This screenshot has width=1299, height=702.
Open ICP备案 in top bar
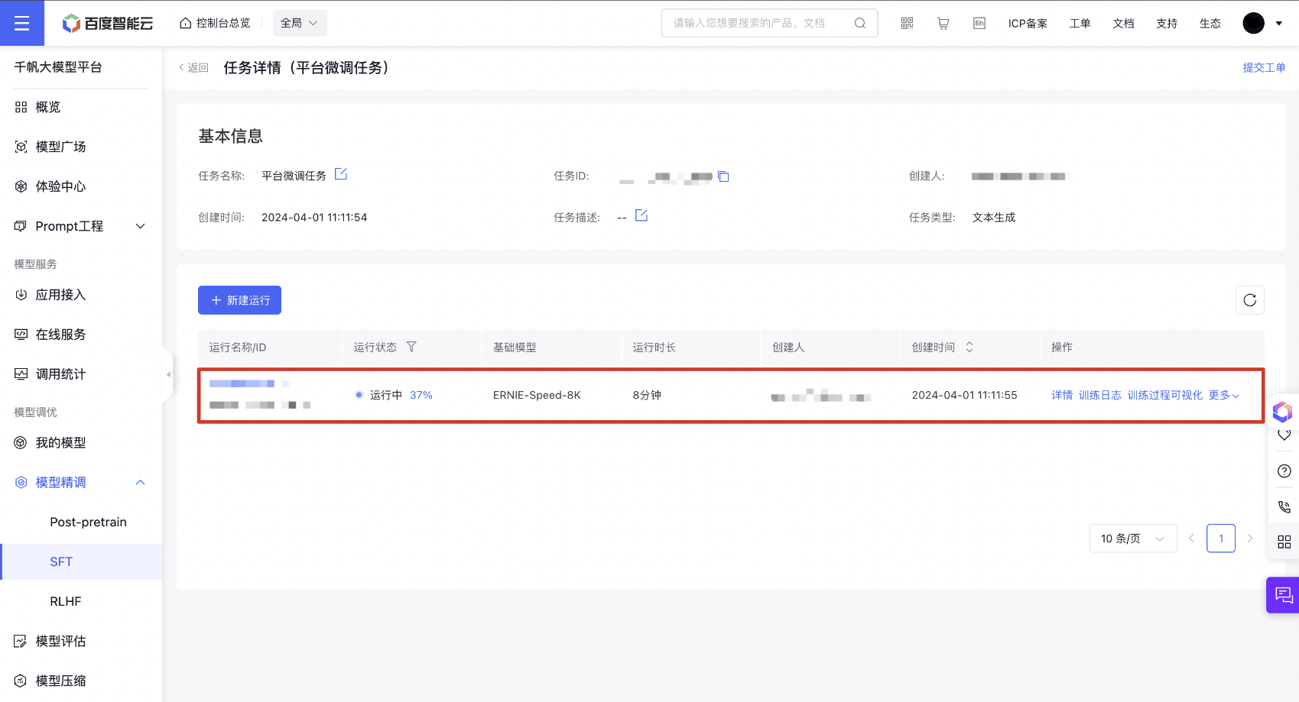(1028, 24)
